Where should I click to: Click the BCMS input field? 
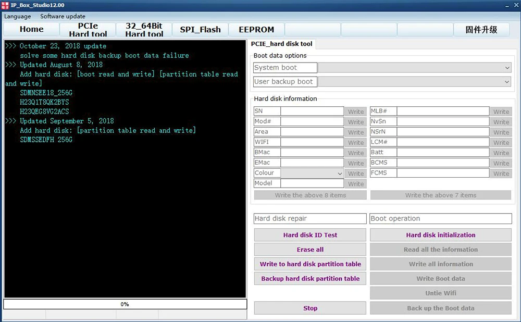pyautogui.click(x=443, y=163)
